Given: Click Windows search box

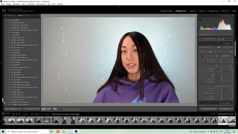Looking at the screenshot, I should pyautogui.click(x=27, y=131).
